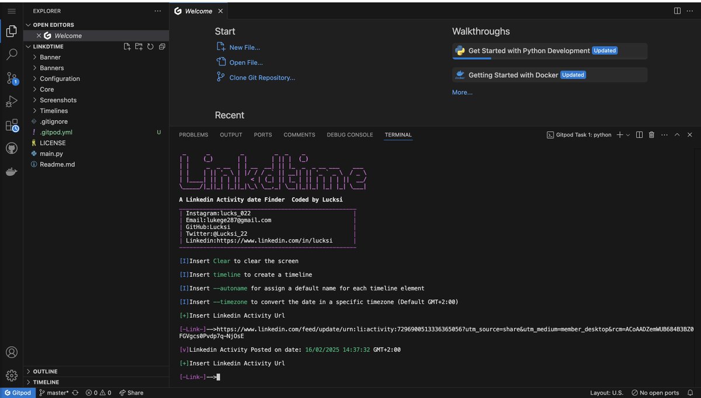Click the sync changes icon in status bar
The width and height of the screenshot is (701, 398).
pos(75,393)
